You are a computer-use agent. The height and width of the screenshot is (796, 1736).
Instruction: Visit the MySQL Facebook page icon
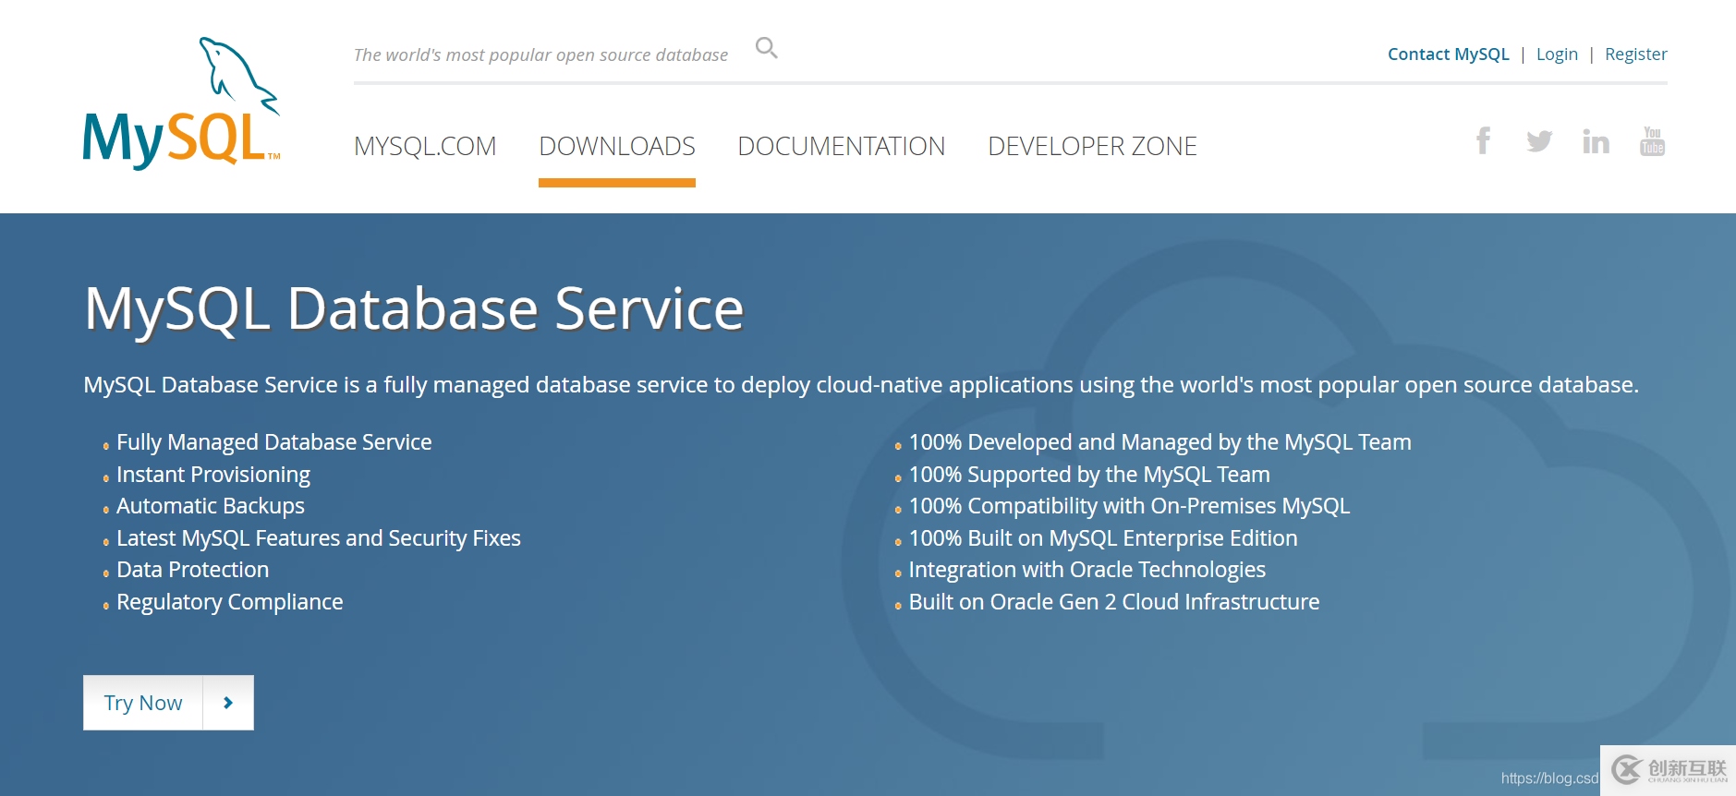point(1483,140)
